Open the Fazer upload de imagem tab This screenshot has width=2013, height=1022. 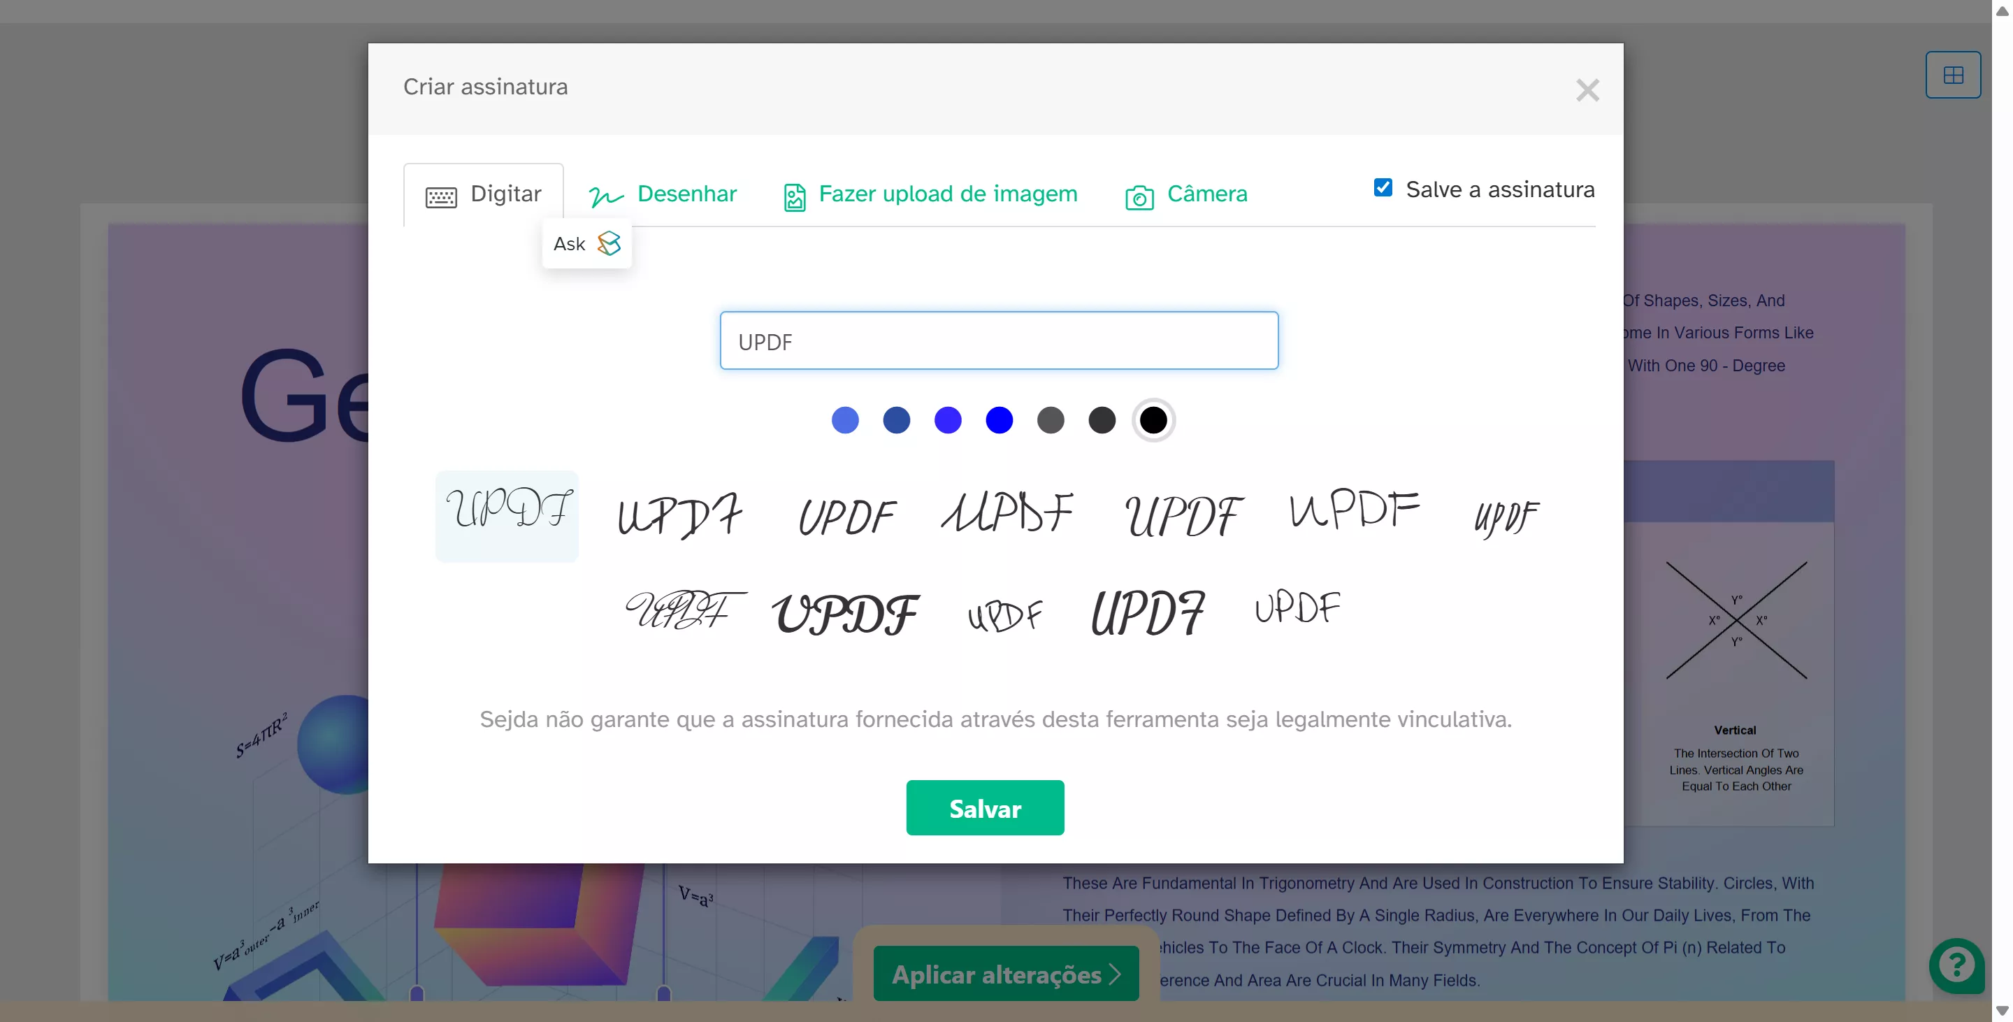tap(947, 194)
